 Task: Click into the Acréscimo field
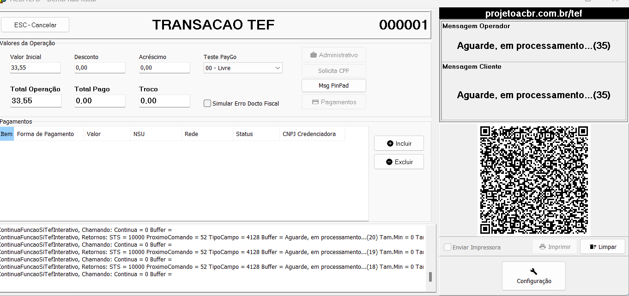click(x=164, y=68)
